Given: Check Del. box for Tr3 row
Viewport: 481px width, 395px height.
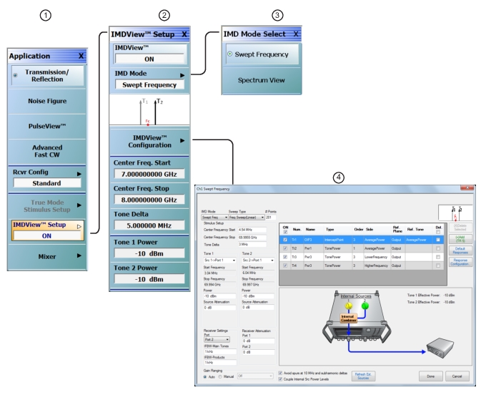Looking at the screenshot, I should [x=438, y=257].
